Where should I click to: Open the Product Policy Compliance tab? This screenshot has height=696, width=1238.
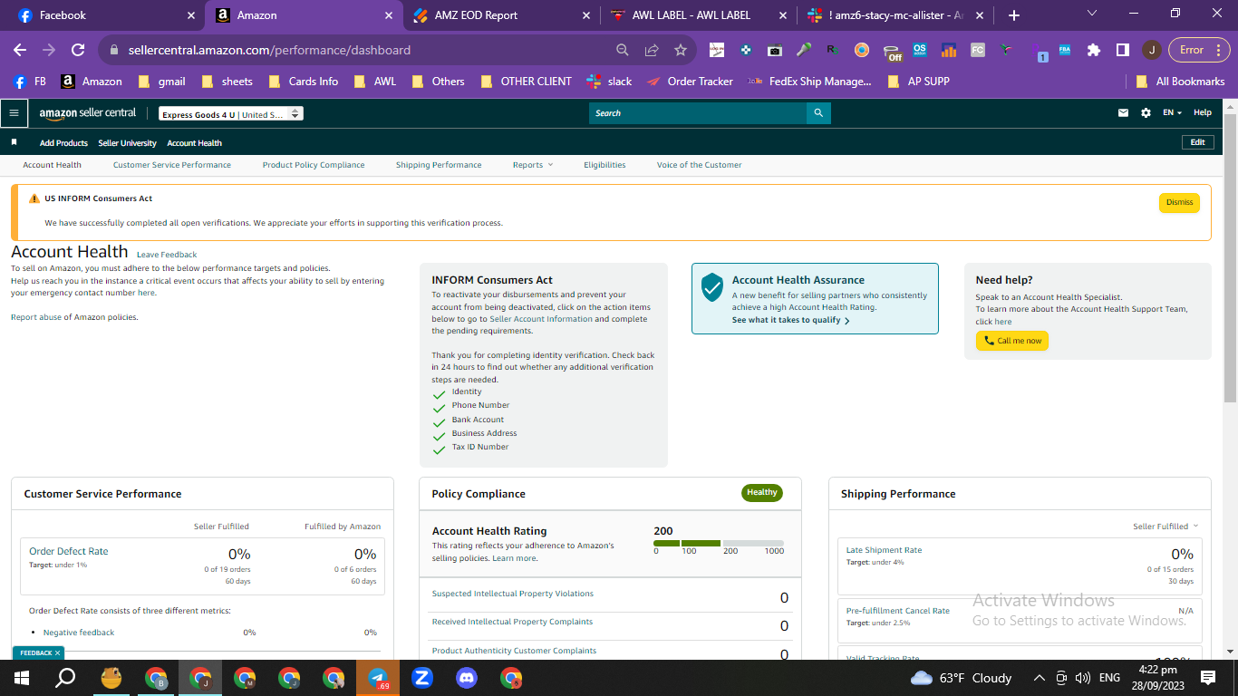point(314,165)
